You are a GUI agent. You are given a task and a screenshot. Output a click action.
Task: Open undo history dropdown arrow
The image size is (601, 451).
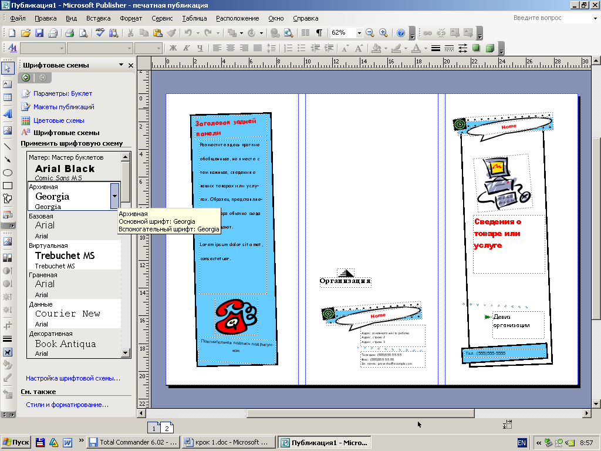click(x=198, y=33)
